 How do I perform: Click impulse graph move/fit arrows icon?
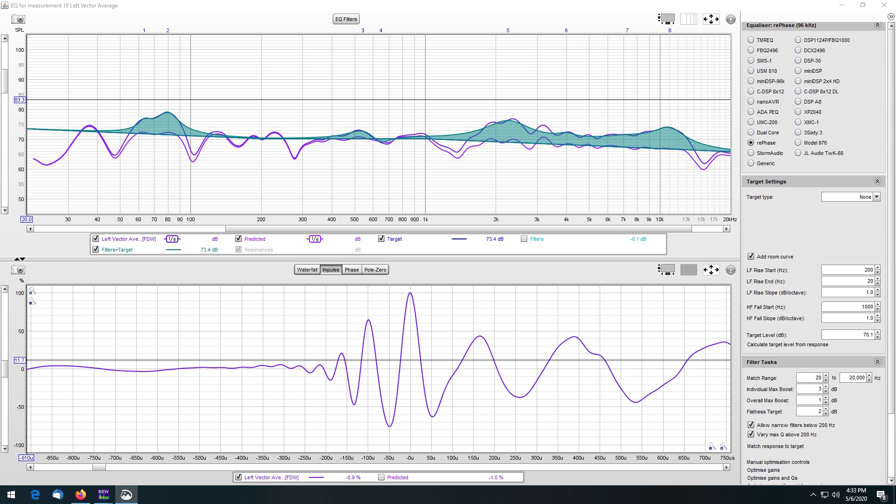pos(711,270)
